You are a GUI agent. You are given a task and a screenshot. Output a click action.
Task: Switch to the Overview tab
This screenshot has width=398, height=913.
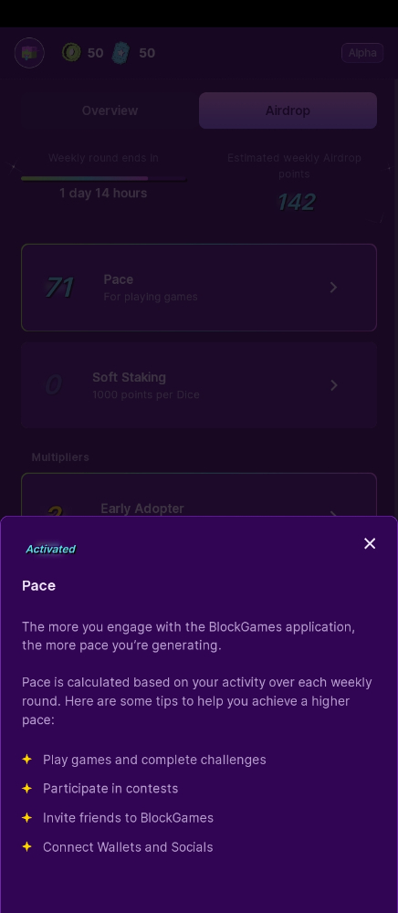click(x=110, y=110)
